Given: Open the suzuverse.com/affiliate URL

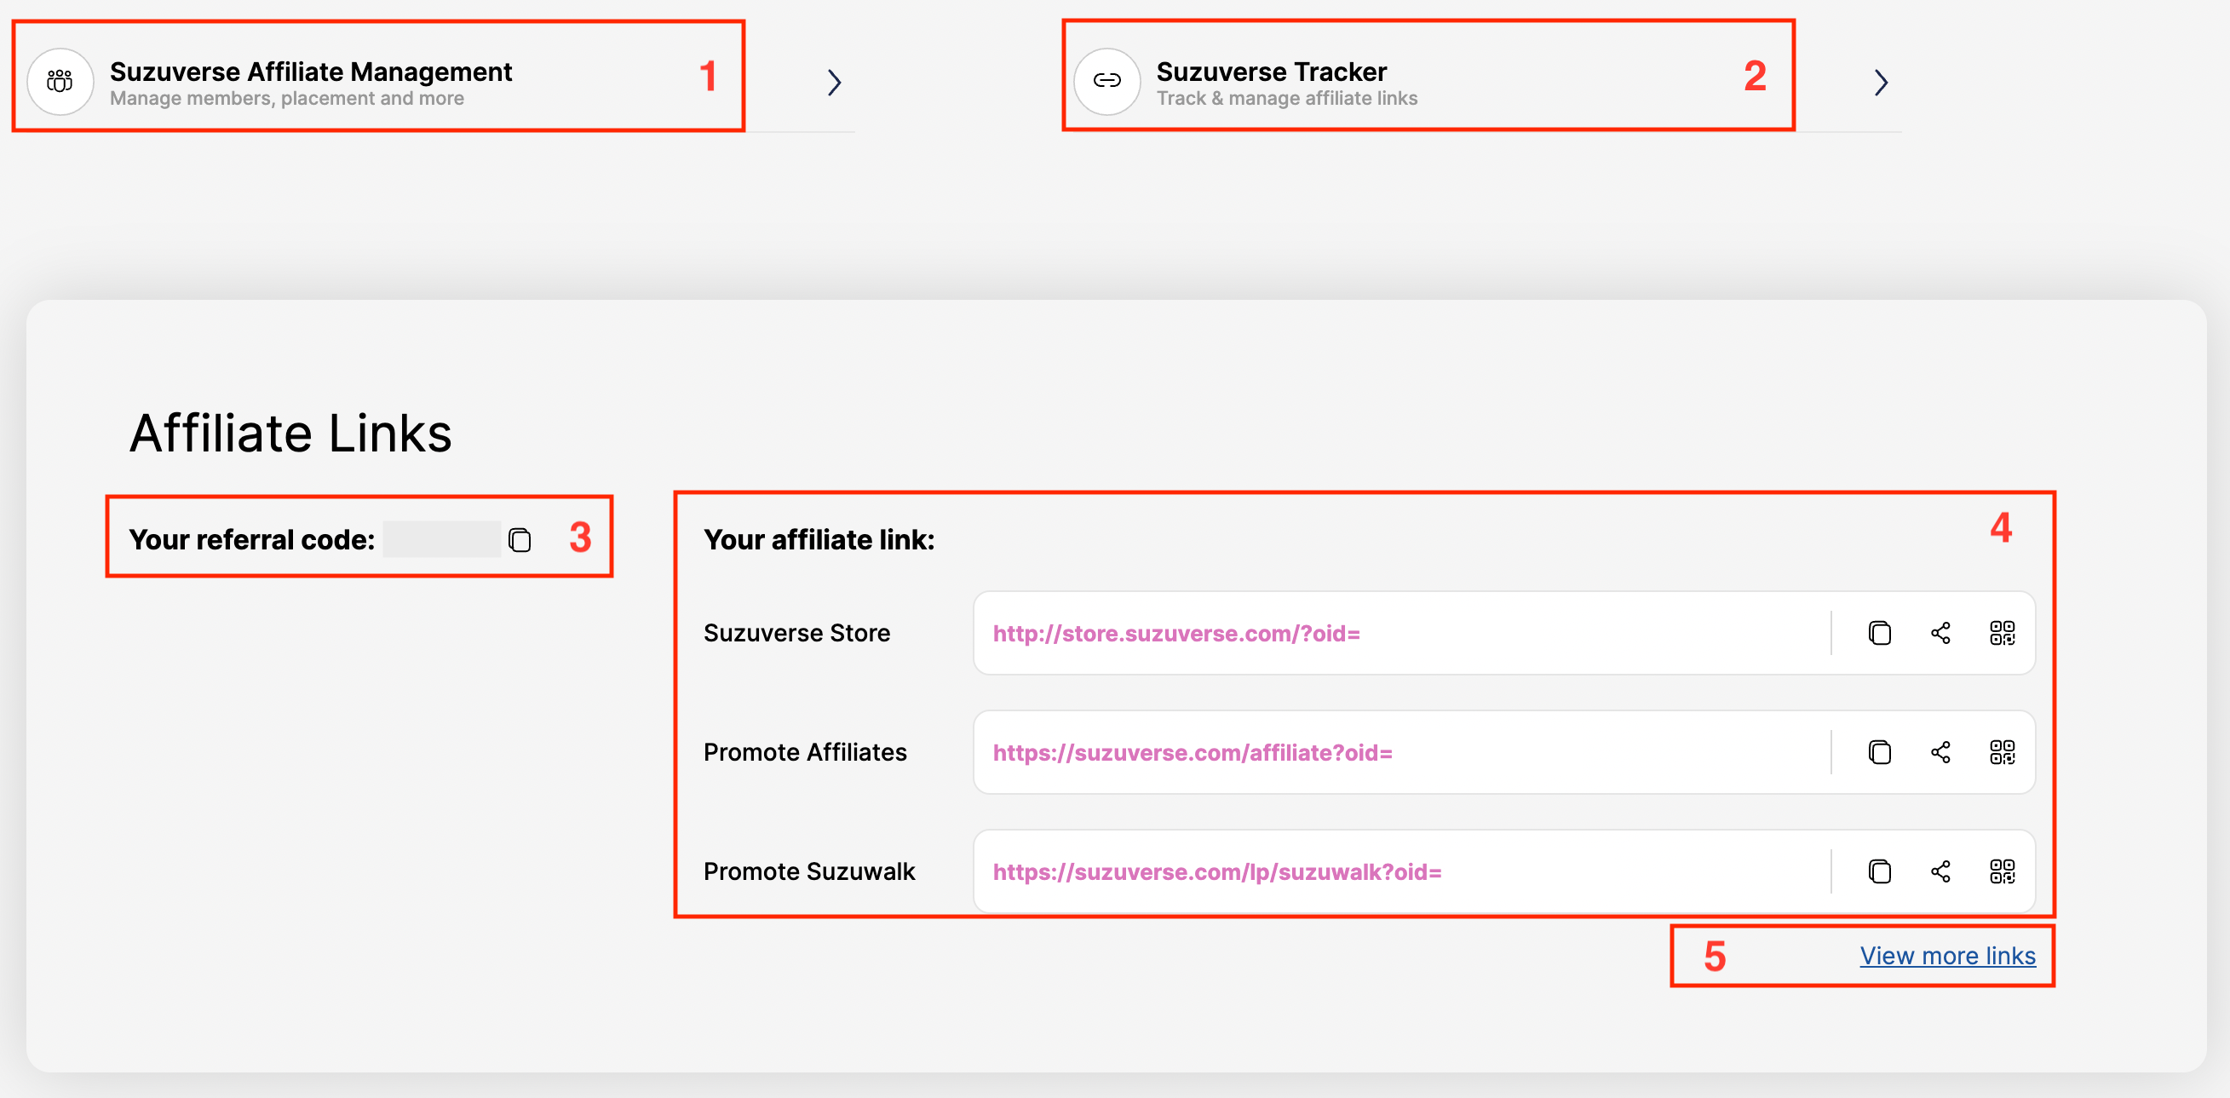Looking at the screenshot, I should coord(1192,752).
